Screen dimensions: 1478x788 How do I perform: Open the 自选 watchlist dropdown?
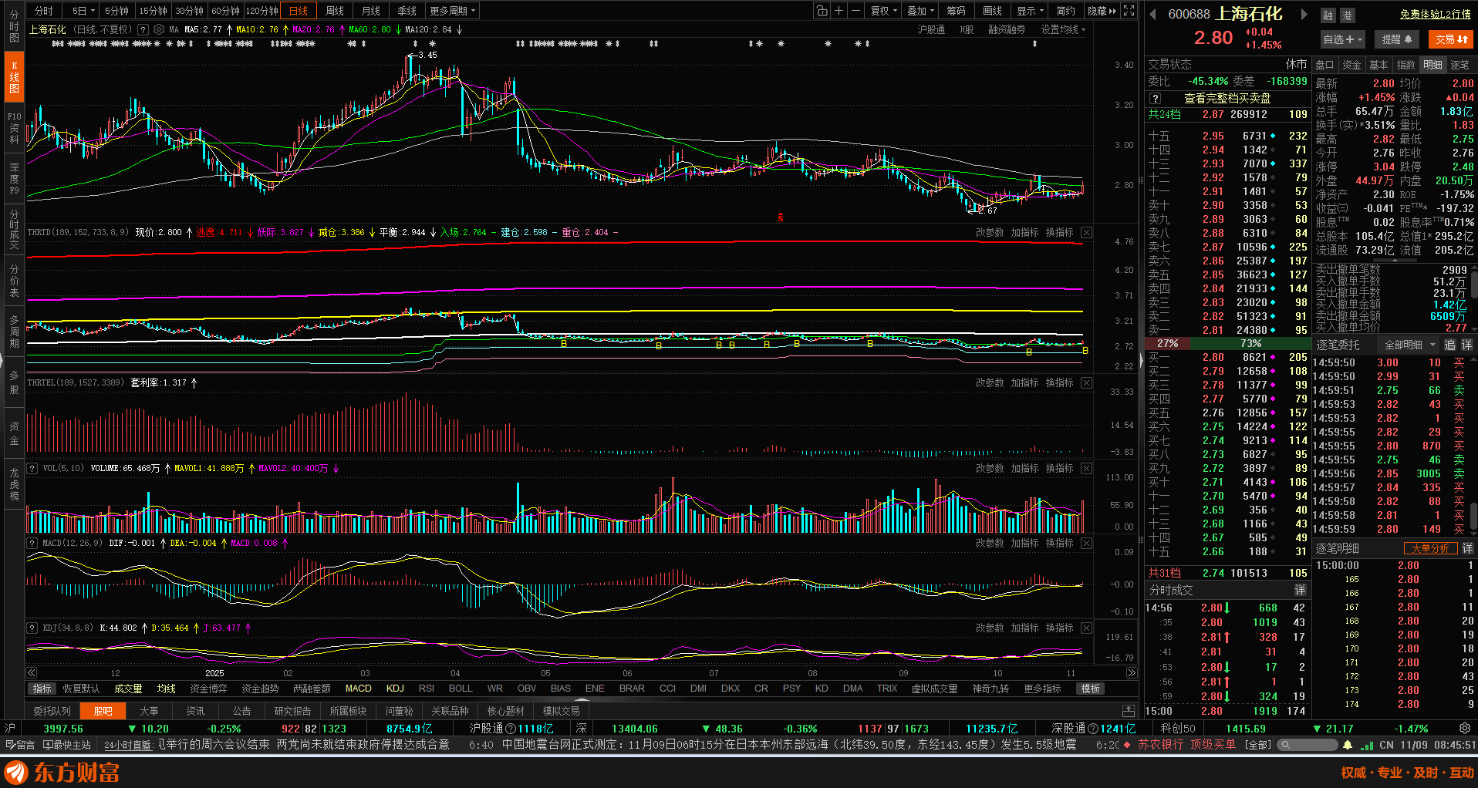tap(1343, 39)
